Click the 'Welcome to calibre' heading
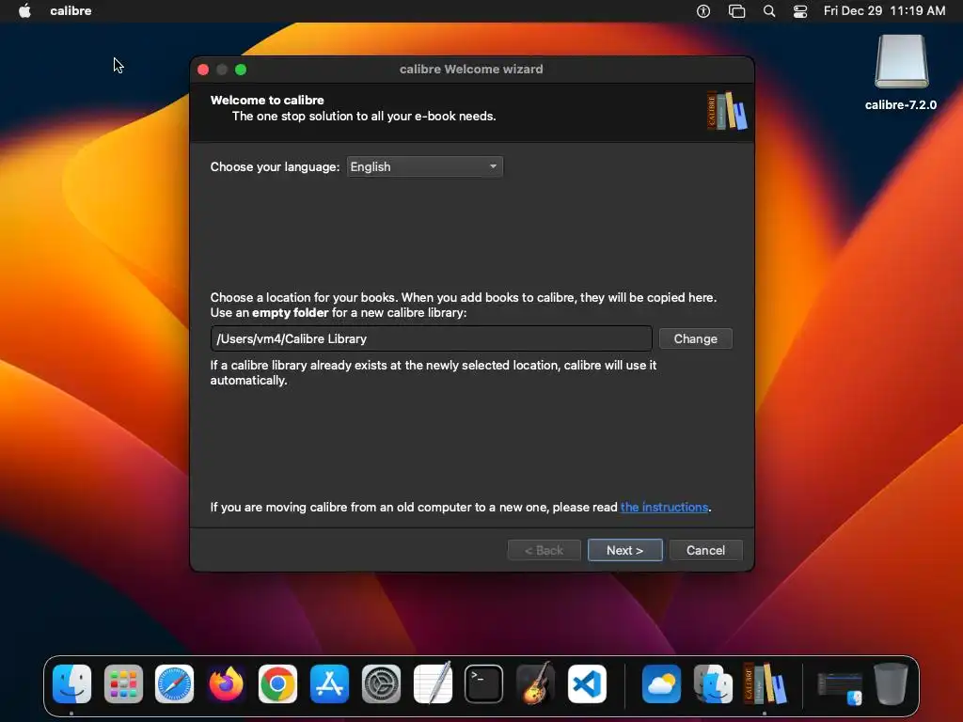This screenshot has height=722, width=963. (267, 100)
